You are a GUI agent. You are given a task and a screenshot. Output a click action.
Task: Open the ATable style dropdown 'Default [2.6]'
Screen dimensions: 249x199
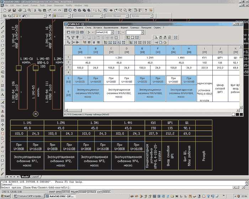[112, 32]
